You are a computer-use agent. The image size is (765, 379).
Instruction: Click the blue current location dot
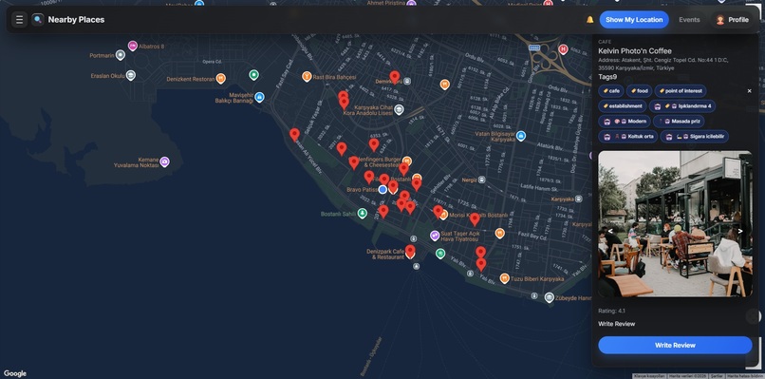(x=382, y=189)
